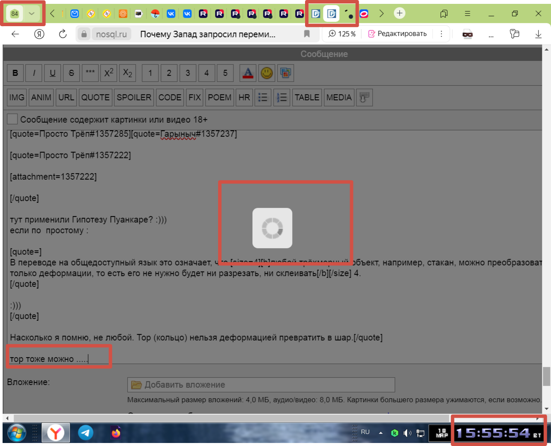Click the Редактировать button
The width and height of the screenshot is (551, 446).
(x=397, y=34)
